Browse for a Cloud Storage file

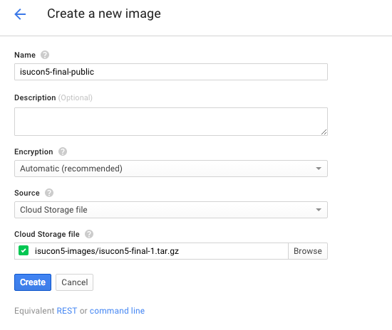308,251
